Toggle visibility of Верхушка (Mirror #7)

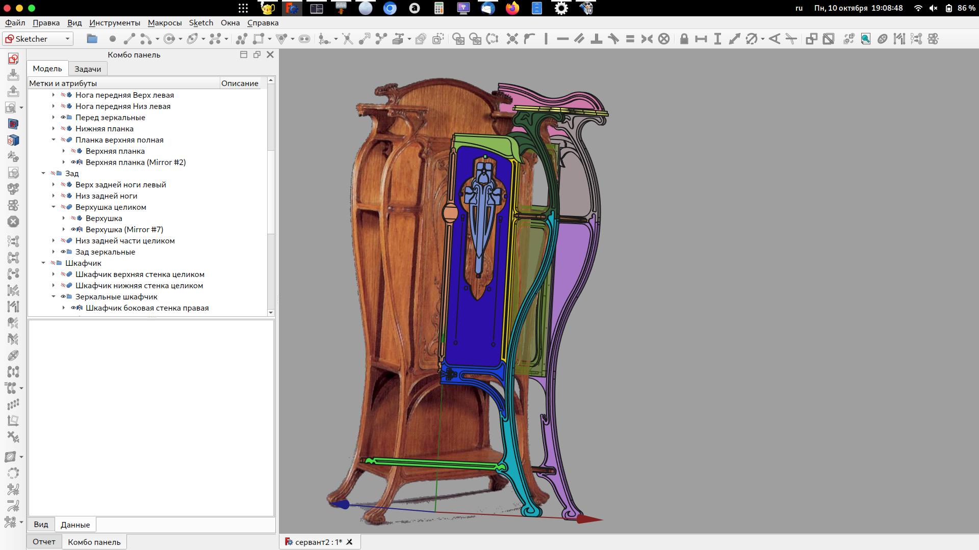click(73, 230)
